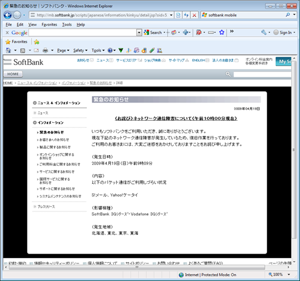This screenshot has height=281, width=300.
Task: Click the popup blocker icon in Google toolbar
Action: coord(198,32)
